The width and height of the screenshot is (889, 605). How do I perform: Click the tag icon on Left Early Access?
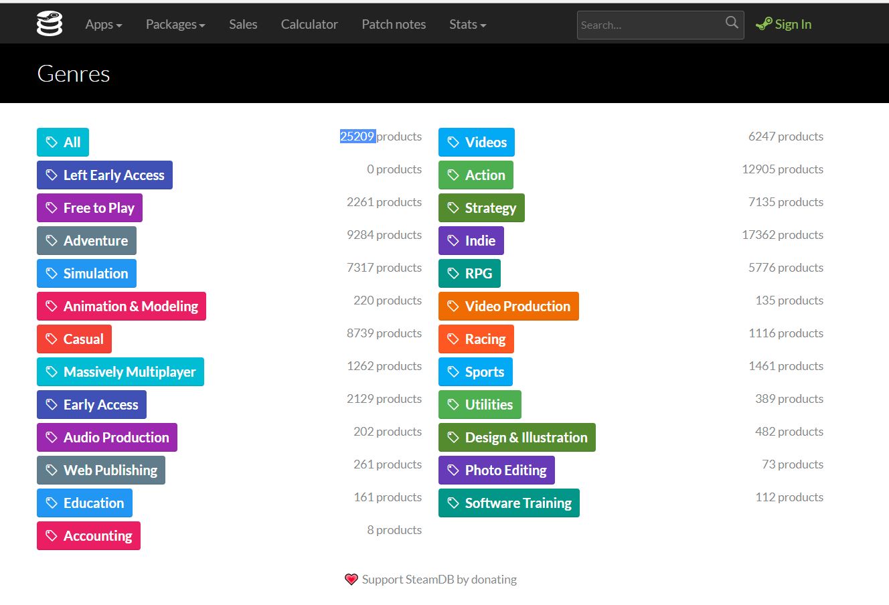point(52,175)
